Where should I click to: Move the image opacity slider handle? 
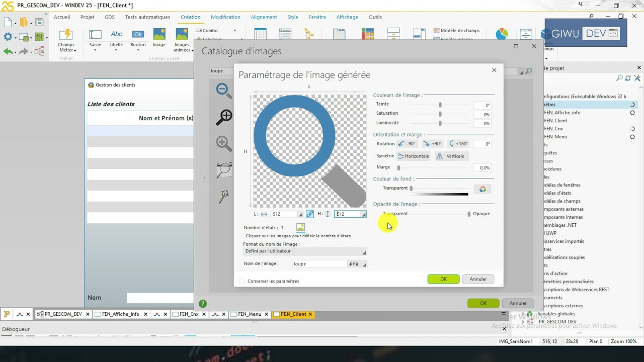click(x=469, y=214)
